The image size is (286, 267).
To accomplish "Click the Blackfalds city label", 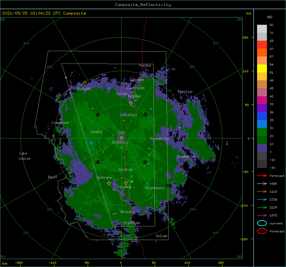I will pos(135,88).
